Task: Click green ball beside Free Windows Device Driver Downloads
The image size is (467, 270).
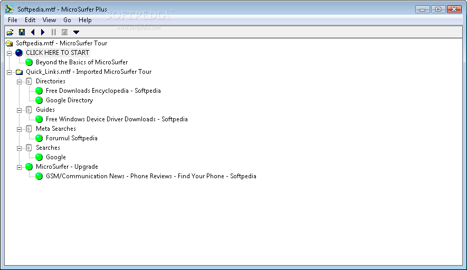Action: (x=39, y=119)
